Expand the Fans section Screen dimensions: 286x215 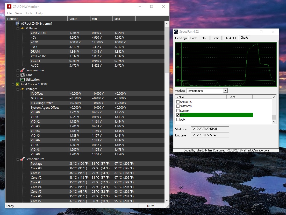click(x=18, y=75)
